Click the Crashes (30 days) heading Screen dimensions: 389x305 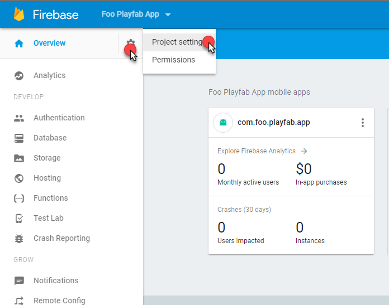(244, 210)
